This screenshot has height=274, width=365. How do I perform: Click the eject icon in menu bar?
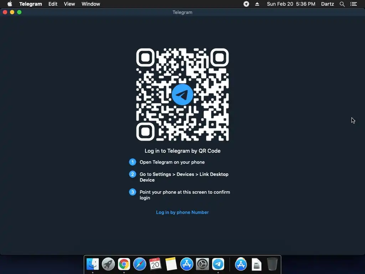point(257,4)
